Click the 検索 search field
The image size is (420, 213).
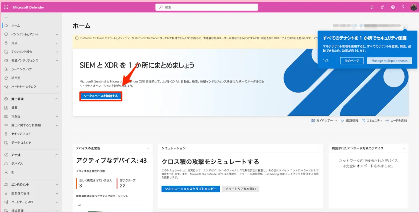(206, 7)
